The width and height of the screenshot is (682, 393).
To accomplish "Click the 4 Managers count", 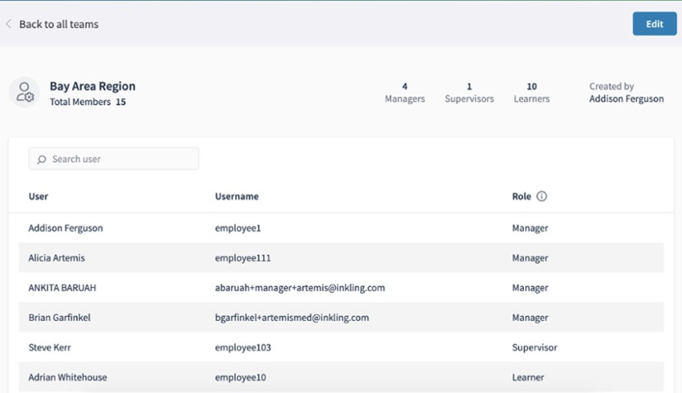I will [404, 93].
